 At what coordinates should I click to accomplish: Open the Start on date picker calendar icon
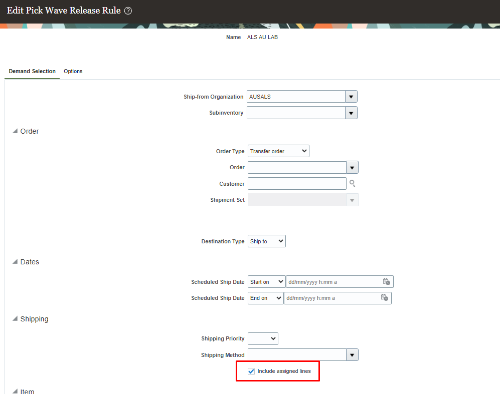pyautogui.click(x=387, y=281)
